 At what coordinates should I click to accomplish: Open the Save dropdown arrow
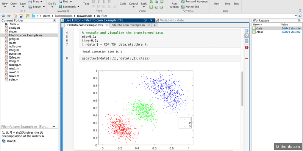(x=23, y=7)
